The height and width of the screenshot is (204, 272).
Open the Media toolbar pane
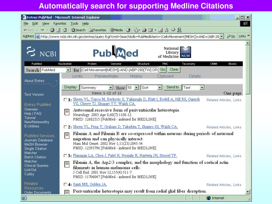pyautogui.click(x=116, y=30)
